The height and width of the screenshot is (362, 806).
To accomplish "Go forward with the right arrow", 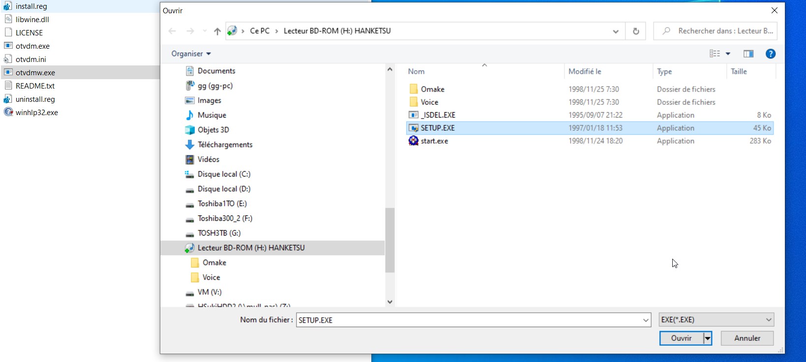I will point(190,31).
